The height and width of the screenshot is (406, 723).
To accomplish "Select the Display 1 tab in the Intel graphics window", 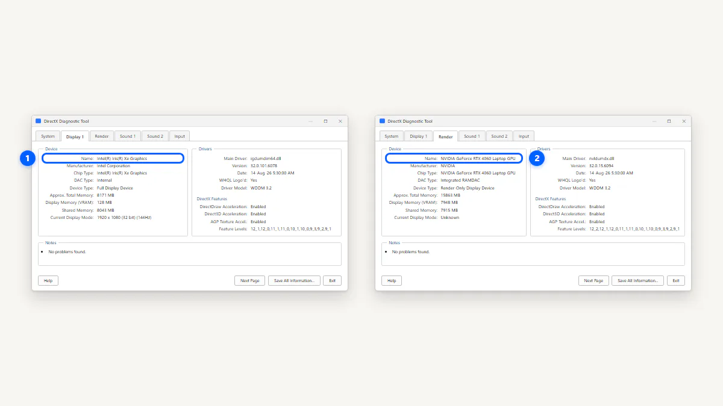I will coord(75,137).
